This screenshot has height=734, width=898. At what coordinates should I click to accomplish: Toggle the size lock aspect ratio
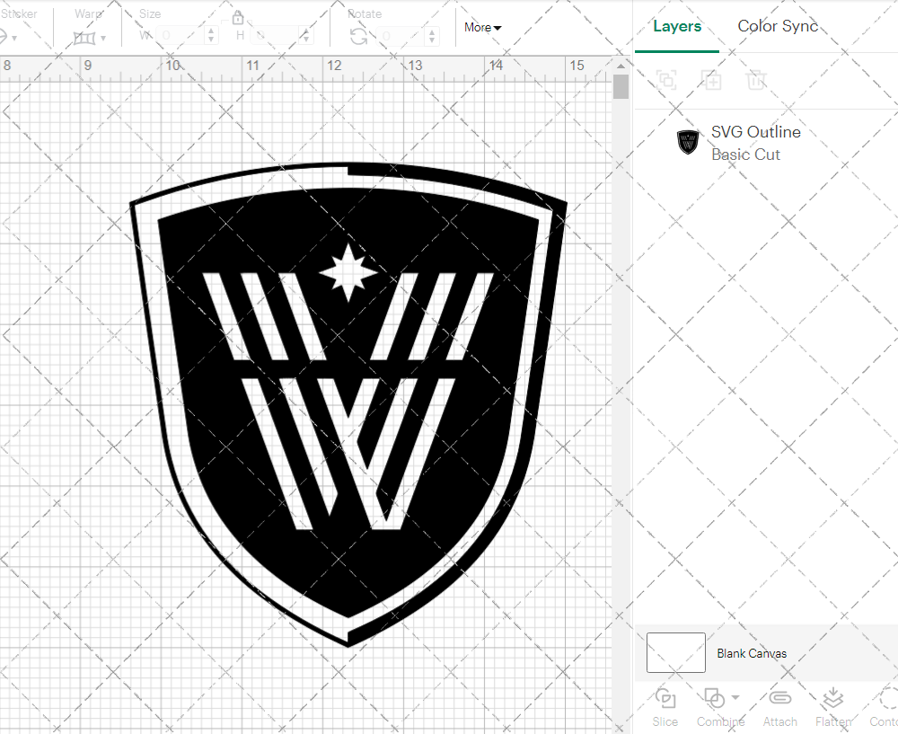tap(239, 17)
